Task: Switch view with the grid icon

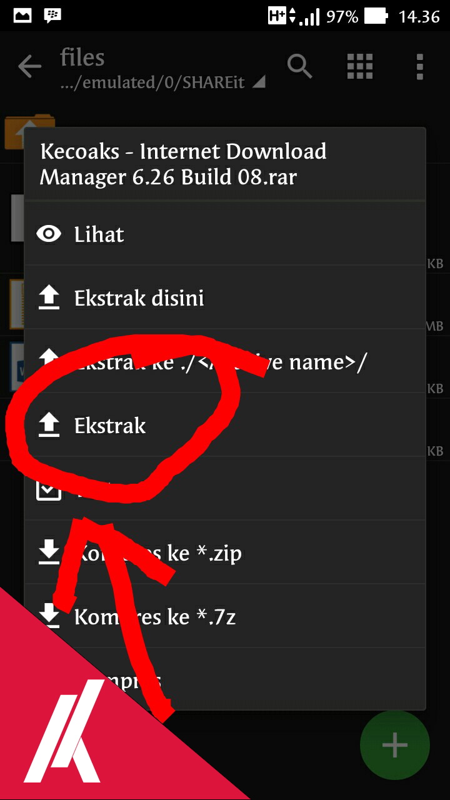Action: point(360,66)
